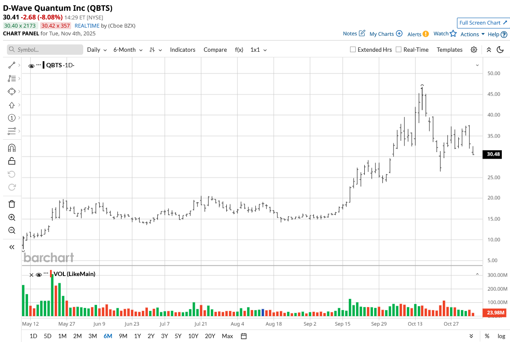Viewport: 510px width, 342px height.
Task: Select the polygon shapes drawing tool
Action: 12,91
